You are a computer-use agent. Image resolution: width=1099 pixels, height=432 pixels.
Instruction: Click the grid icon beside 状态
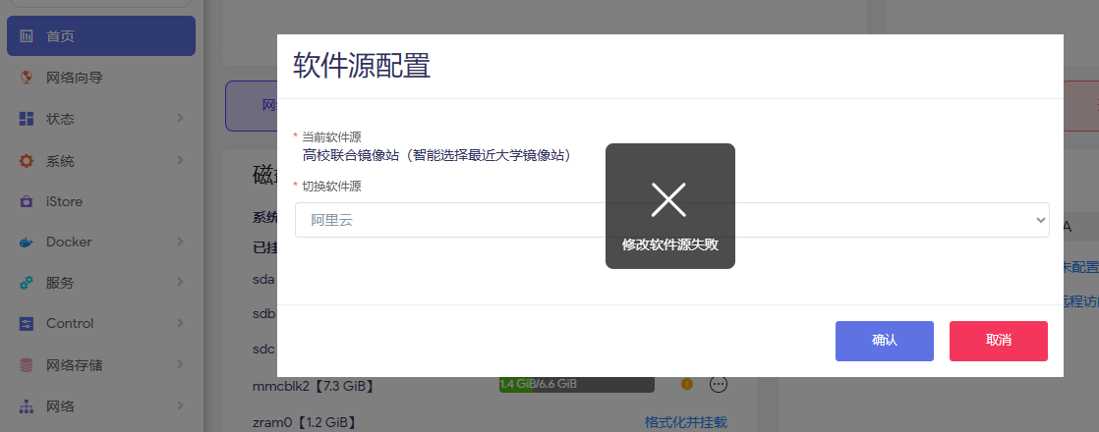tap(26, 119)
